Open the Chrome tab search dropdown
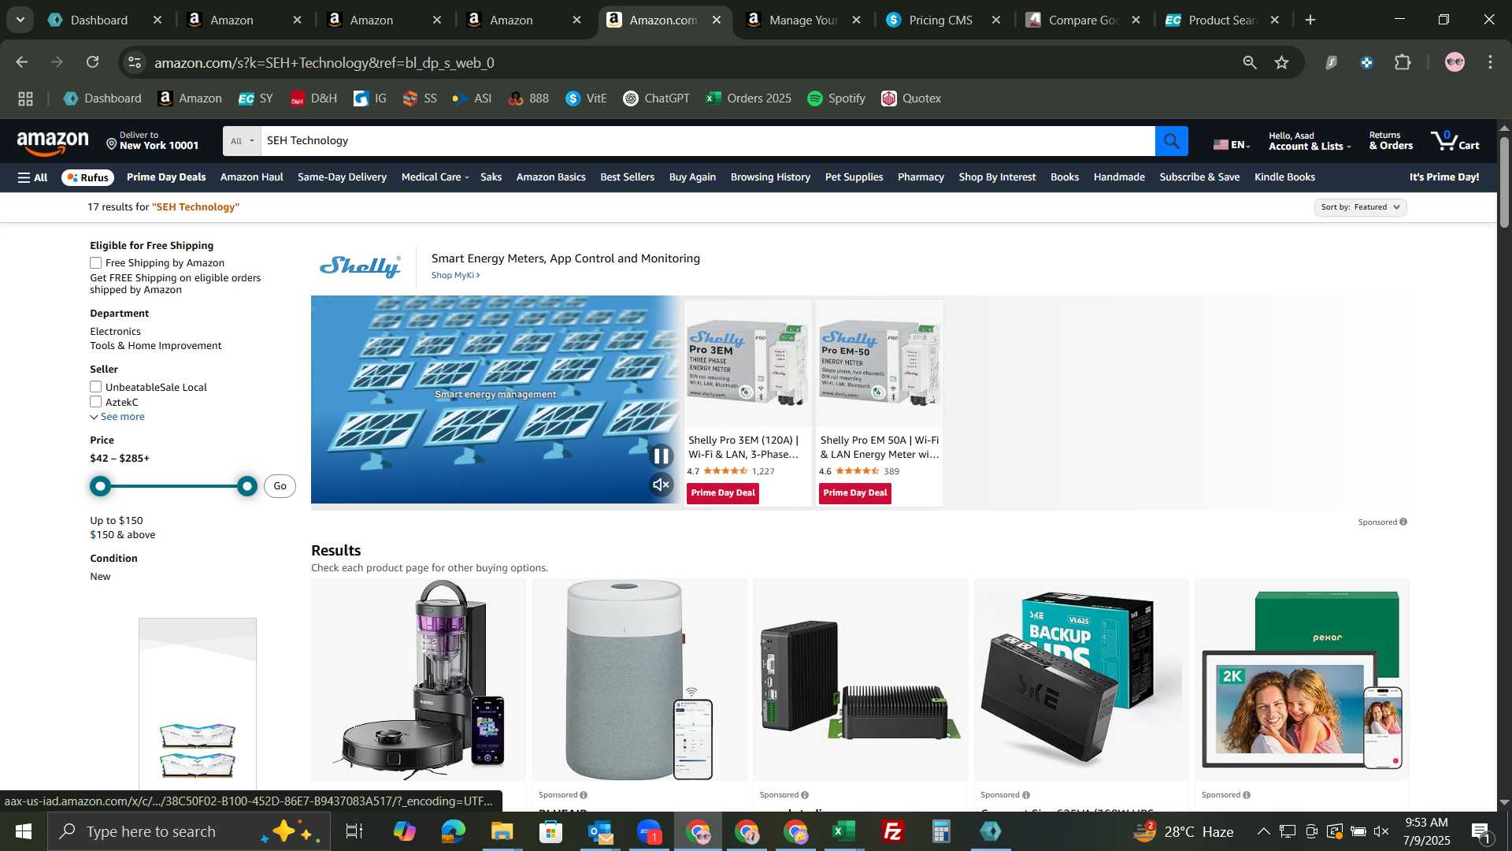This screenshot has width=1512, height=851. [20, 20]
